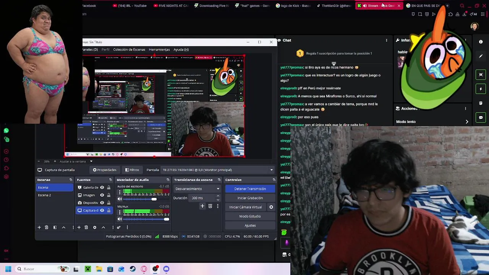The height and width of the screenshot is (275, 489).
Task: Click Kick dashboard lightning actions icon
Action: pyautogui.click(x=481, y=89)
